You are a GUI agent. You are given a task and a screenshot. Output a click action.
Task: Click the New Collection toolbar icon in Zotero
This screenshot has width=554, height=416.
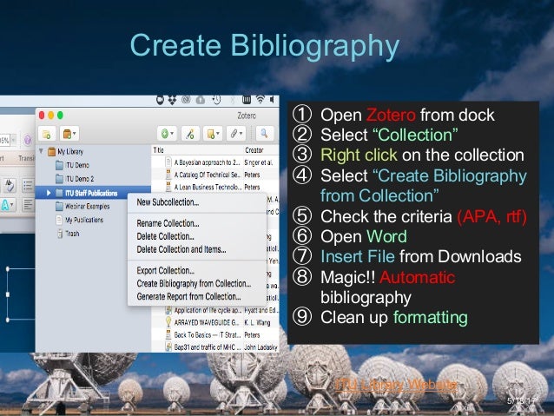coord(47,134)
